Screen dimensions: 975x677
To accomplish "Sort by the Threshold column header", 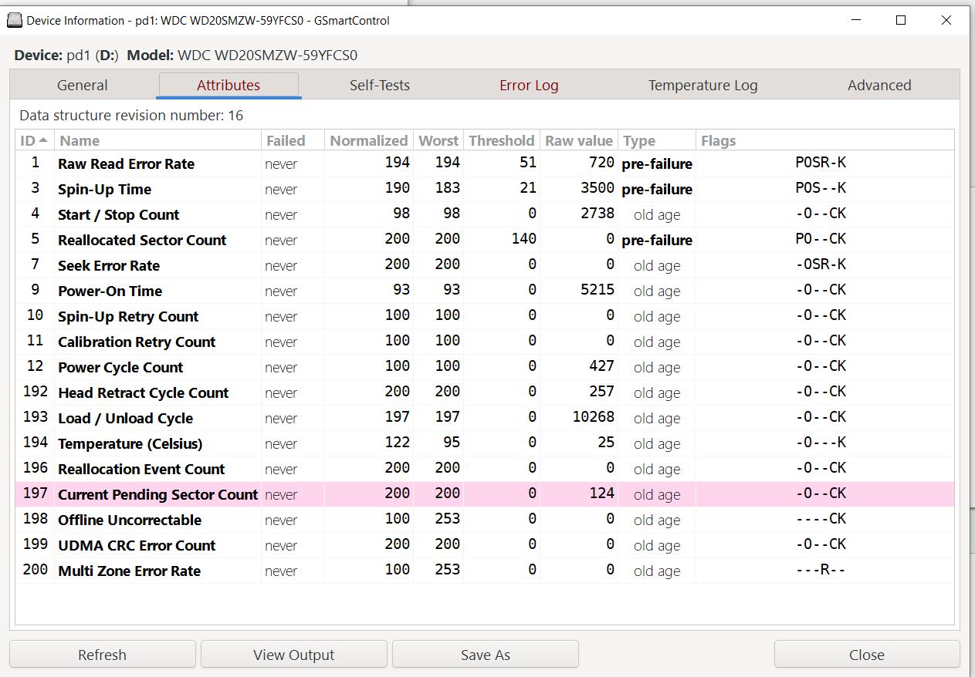I will coord(502,140).
